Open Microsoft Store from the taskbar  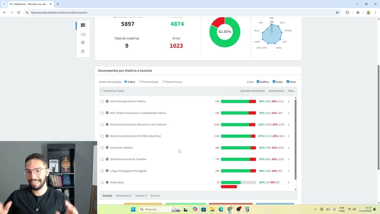tap(203, 209)
